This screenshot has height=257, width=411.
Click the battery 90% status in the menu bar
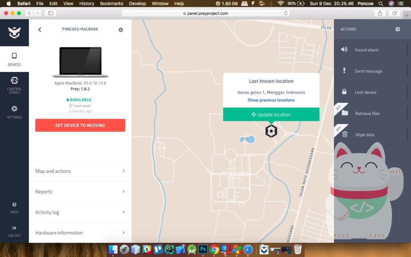pos(296,4)
